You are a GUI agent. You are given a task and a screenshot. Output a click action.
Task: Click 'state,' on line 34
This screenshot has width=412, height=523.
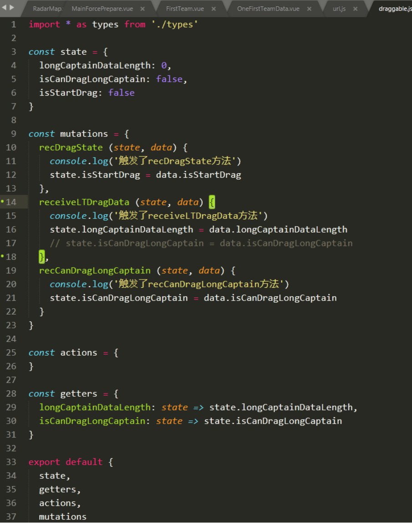click(55, 476)
